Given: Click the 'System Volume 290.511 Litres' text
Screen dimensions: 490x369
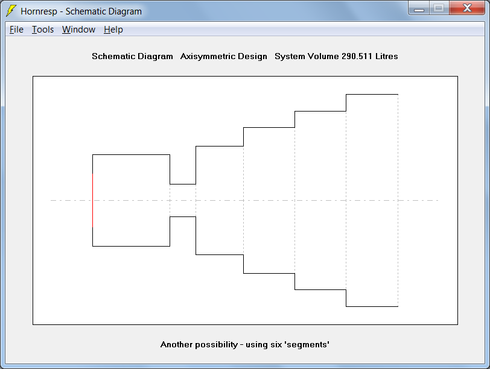Looking at the screenshot, I should pyautogui.click(x=336, y=56).
